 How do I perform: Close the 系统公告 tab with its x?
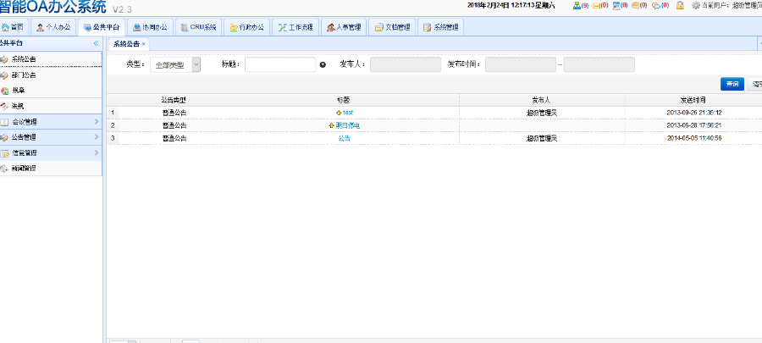click(x=143, y=44)
